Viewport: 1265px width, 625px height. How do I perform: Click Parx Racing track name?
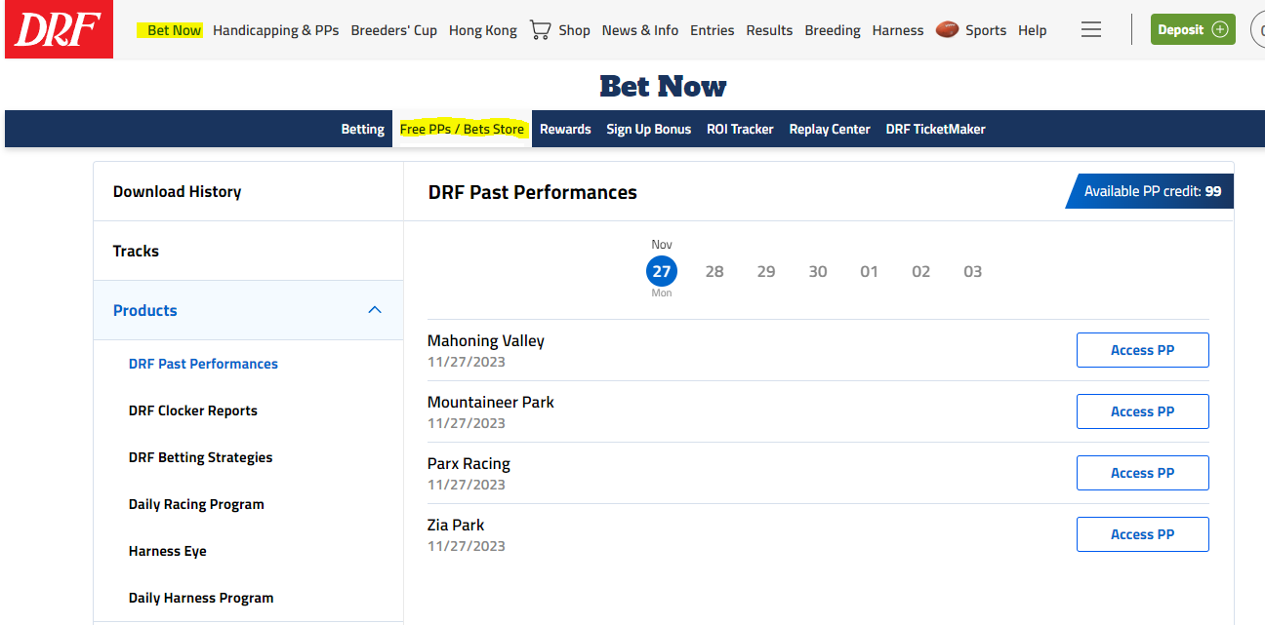click(469, 463)
